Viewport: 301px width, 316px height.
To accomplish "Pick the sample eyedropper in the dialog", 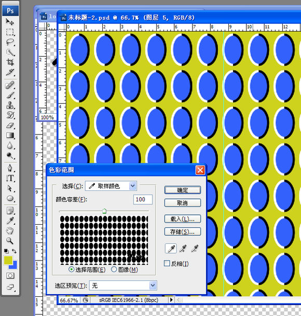I will (171, 249).
